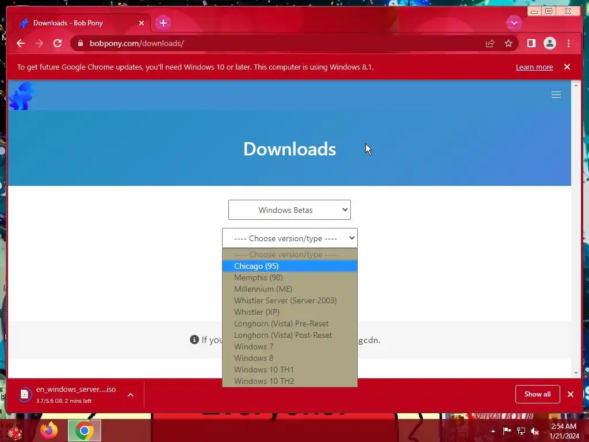Screen dimensions: 589x442
Task: Close the Downloads - Bob Pony tab
Action: (141, 23)
